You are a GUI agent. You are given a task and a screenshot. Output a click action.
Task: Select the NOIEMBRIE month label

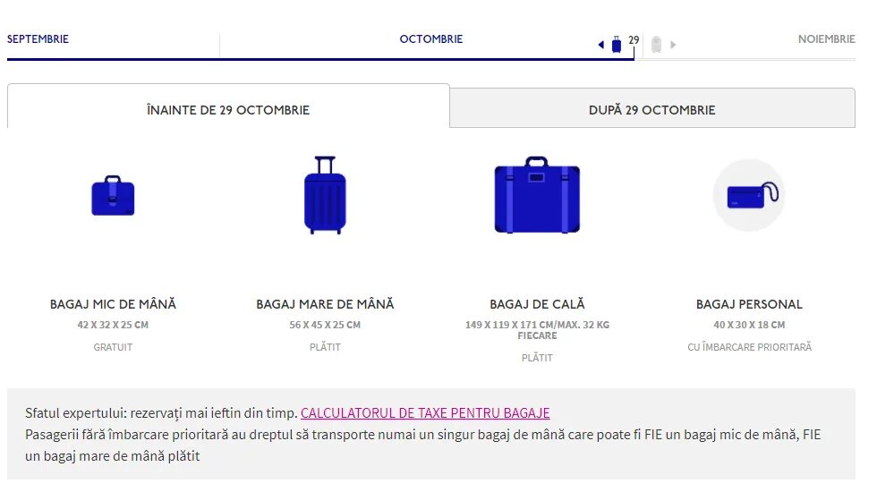pyautogui.click(x=827, y=39)
